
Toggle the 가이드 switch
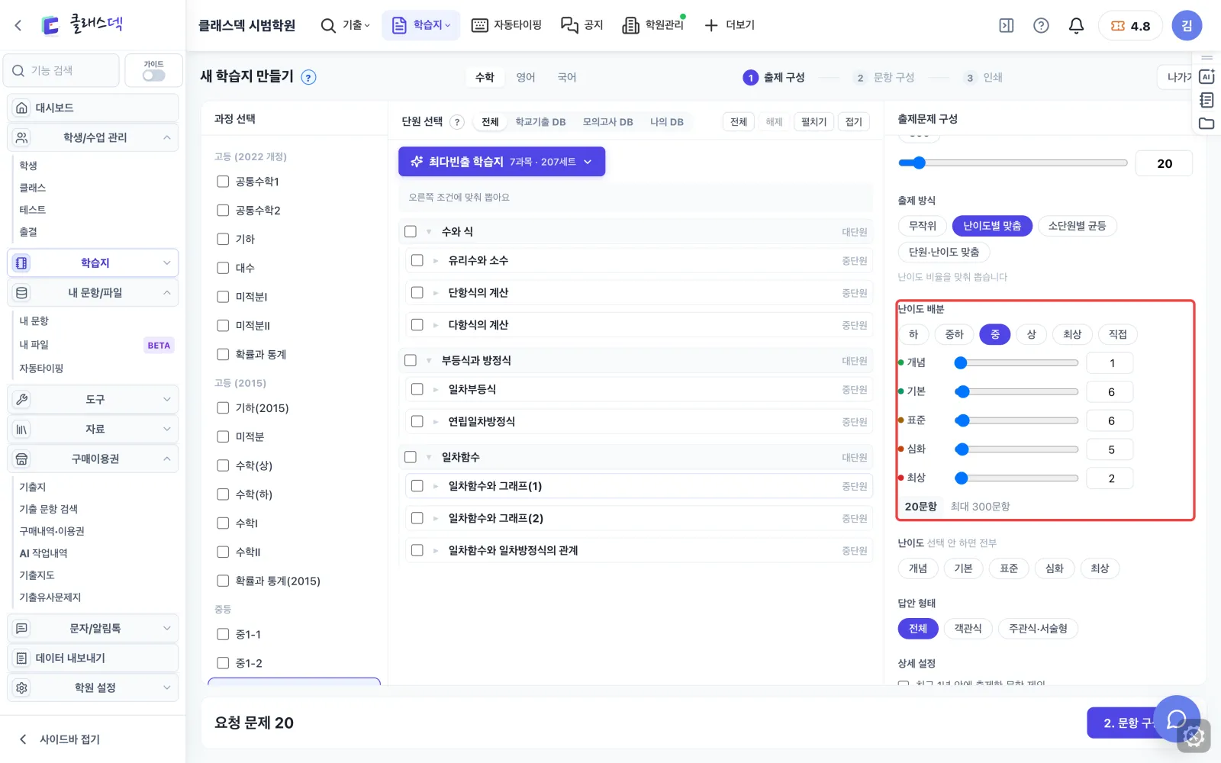point(153,76)
